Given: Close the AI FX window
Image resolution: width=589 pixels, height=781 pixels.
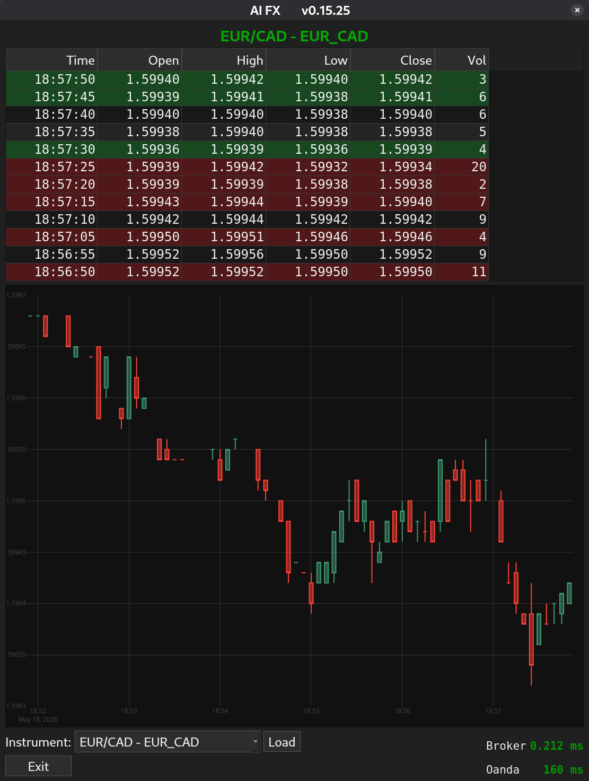Looking at the screenshot, I should pos(577,10).
